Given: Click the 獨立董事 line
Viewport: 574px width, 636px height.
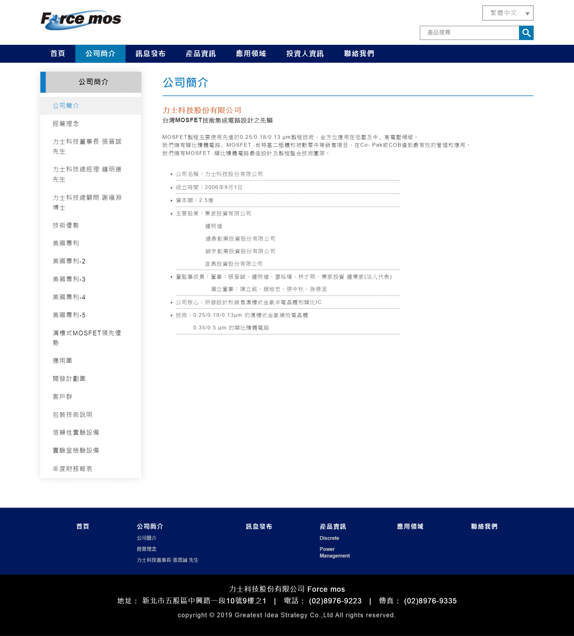Looking at the screenshot, I should [269, 289].
